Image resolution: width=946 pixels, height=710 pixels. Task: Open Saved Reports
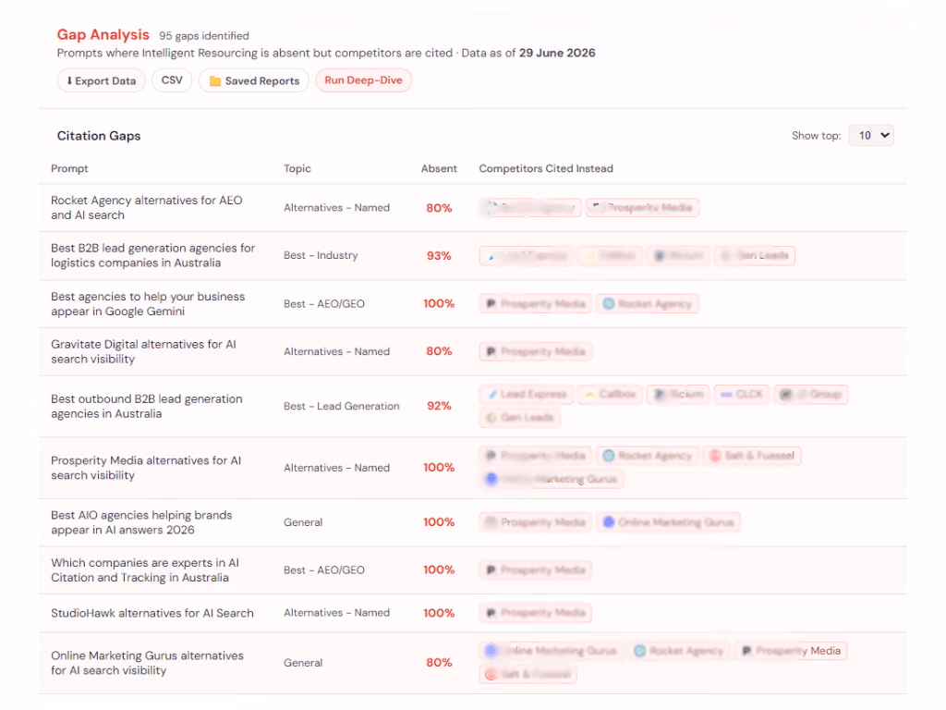tap(254, 81)
